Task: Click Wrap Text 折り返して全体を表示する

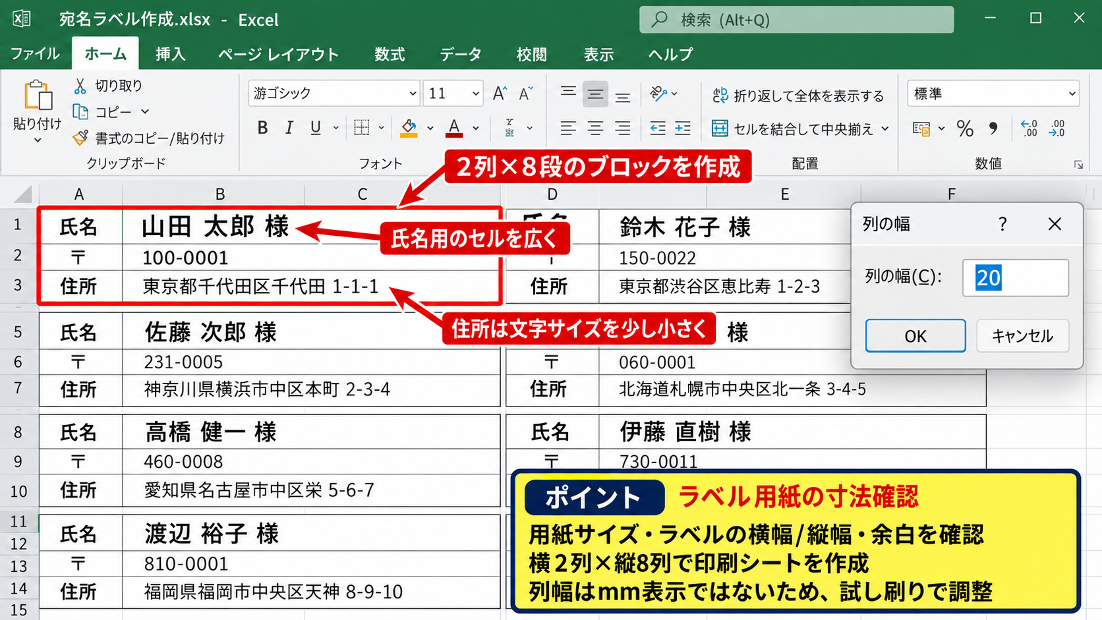Action: [x=798, y=96]
